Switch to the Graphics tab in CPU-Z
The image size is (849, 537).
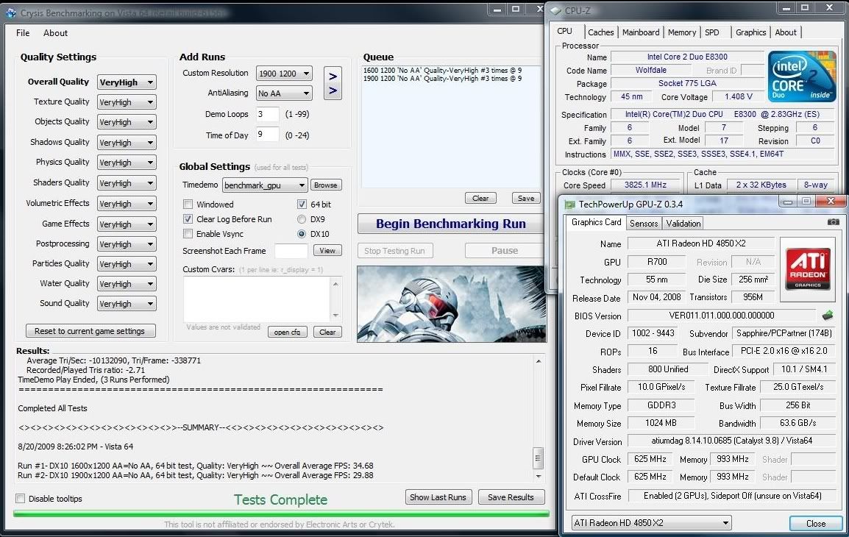(x=750, y=32)
